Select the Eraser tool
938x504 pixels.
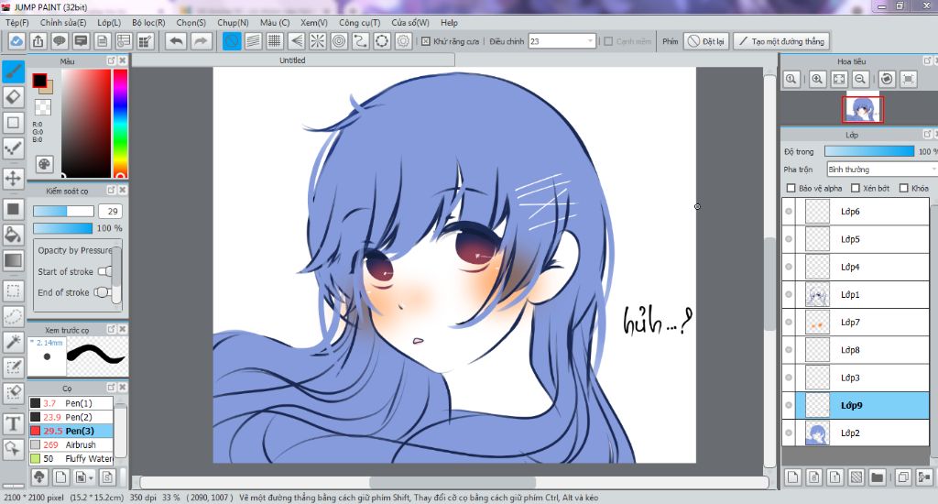pos(13,97)
